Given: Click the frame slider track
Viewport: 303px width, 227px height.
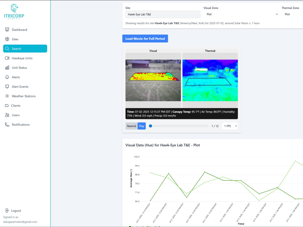Looking at the screenshot, I should [178, 126].
